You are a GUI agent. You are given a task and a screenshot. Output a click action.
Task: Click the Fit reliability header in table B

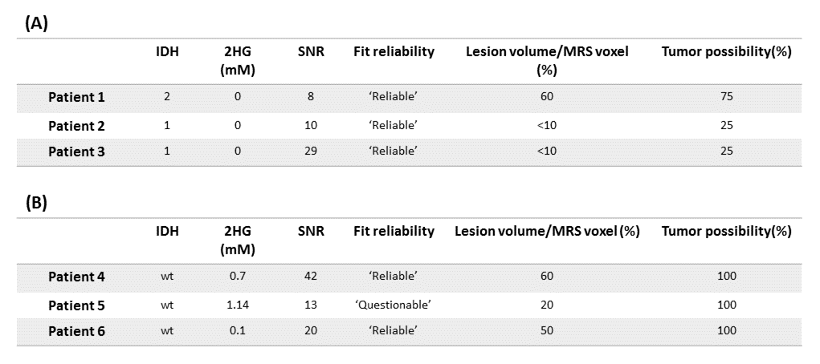394,232
